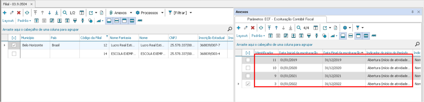
Task: Sort by Código da Filial column header
Action: coord(94,38)
